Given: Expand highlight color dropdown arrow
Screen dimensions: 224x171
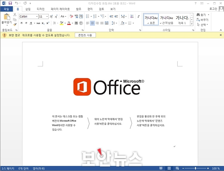Looking at the screenshot, I should [x=65, y=23].
